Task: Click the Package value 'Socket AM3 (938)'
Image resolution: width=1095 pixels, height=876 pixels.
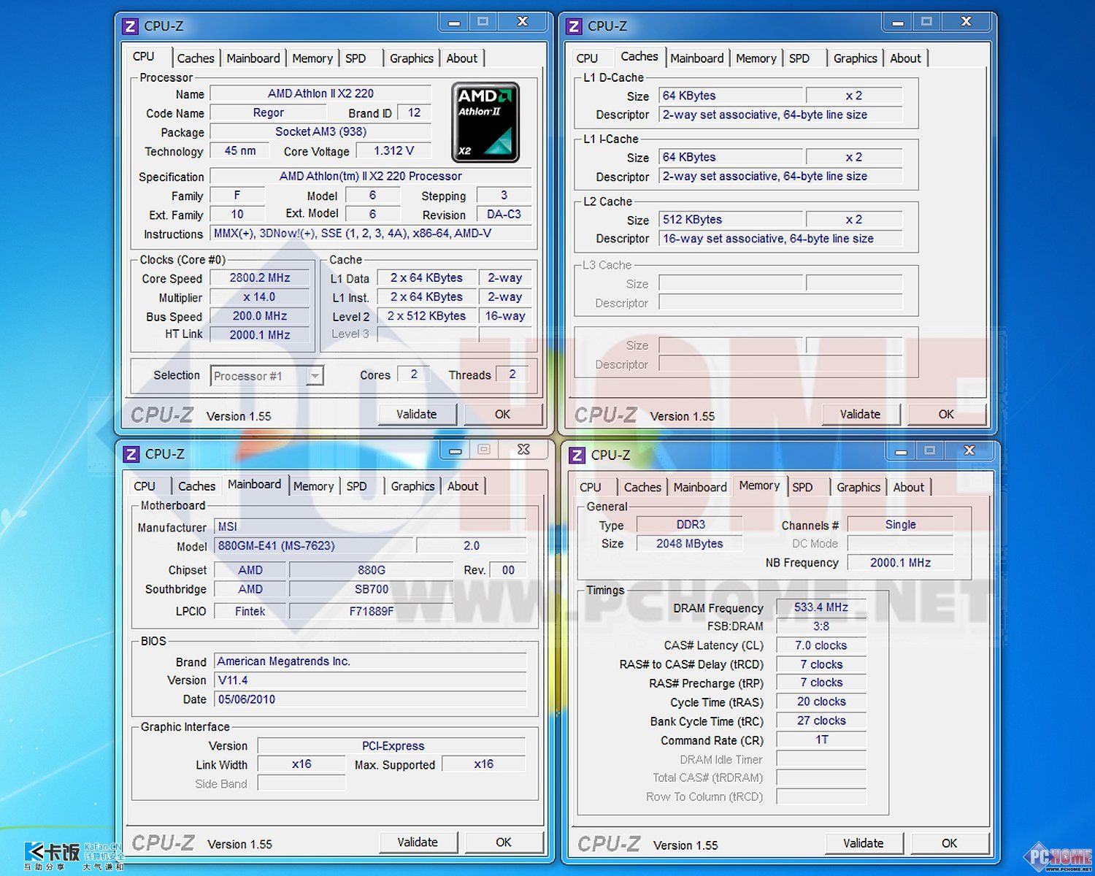Action: pos(320,132)
